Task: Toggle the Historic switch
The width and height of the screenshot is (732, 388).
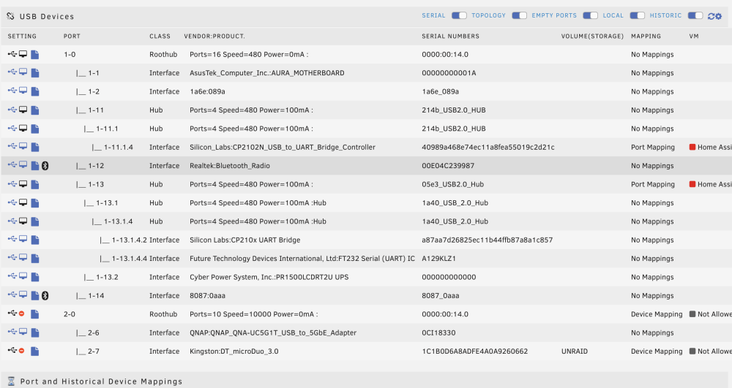Action: coord(695,15)
